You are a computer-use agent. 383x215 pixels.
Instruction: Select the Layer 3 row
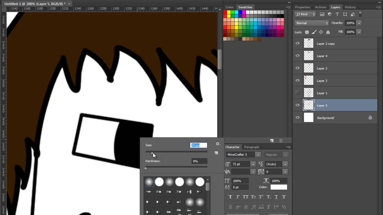335,81
